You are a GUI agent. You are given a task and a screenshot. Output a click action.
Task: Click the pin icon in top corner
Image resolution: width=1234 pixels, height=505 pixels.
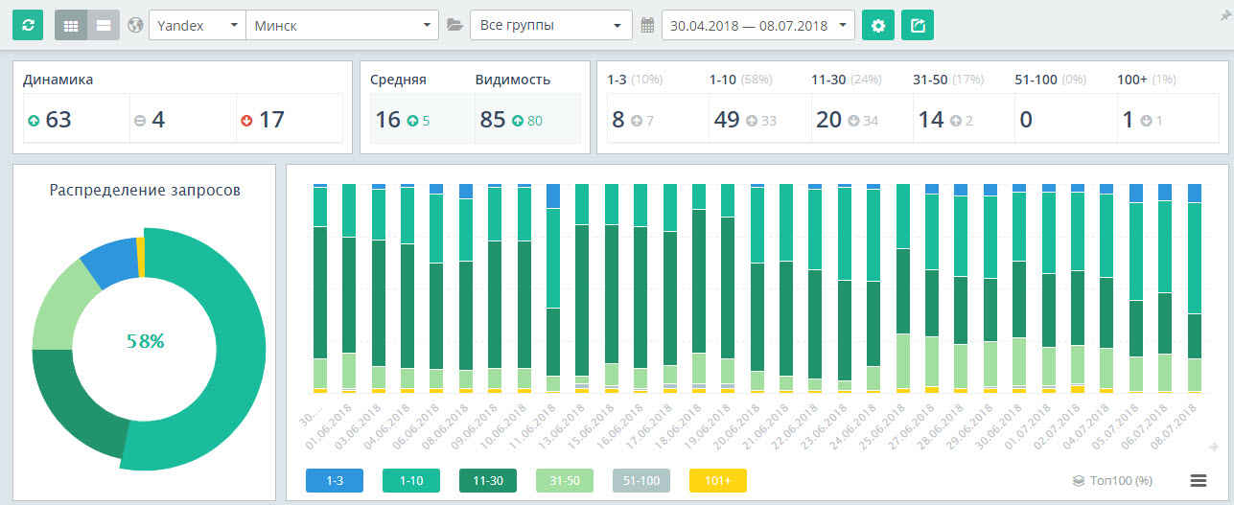(x=1224, y=15)
